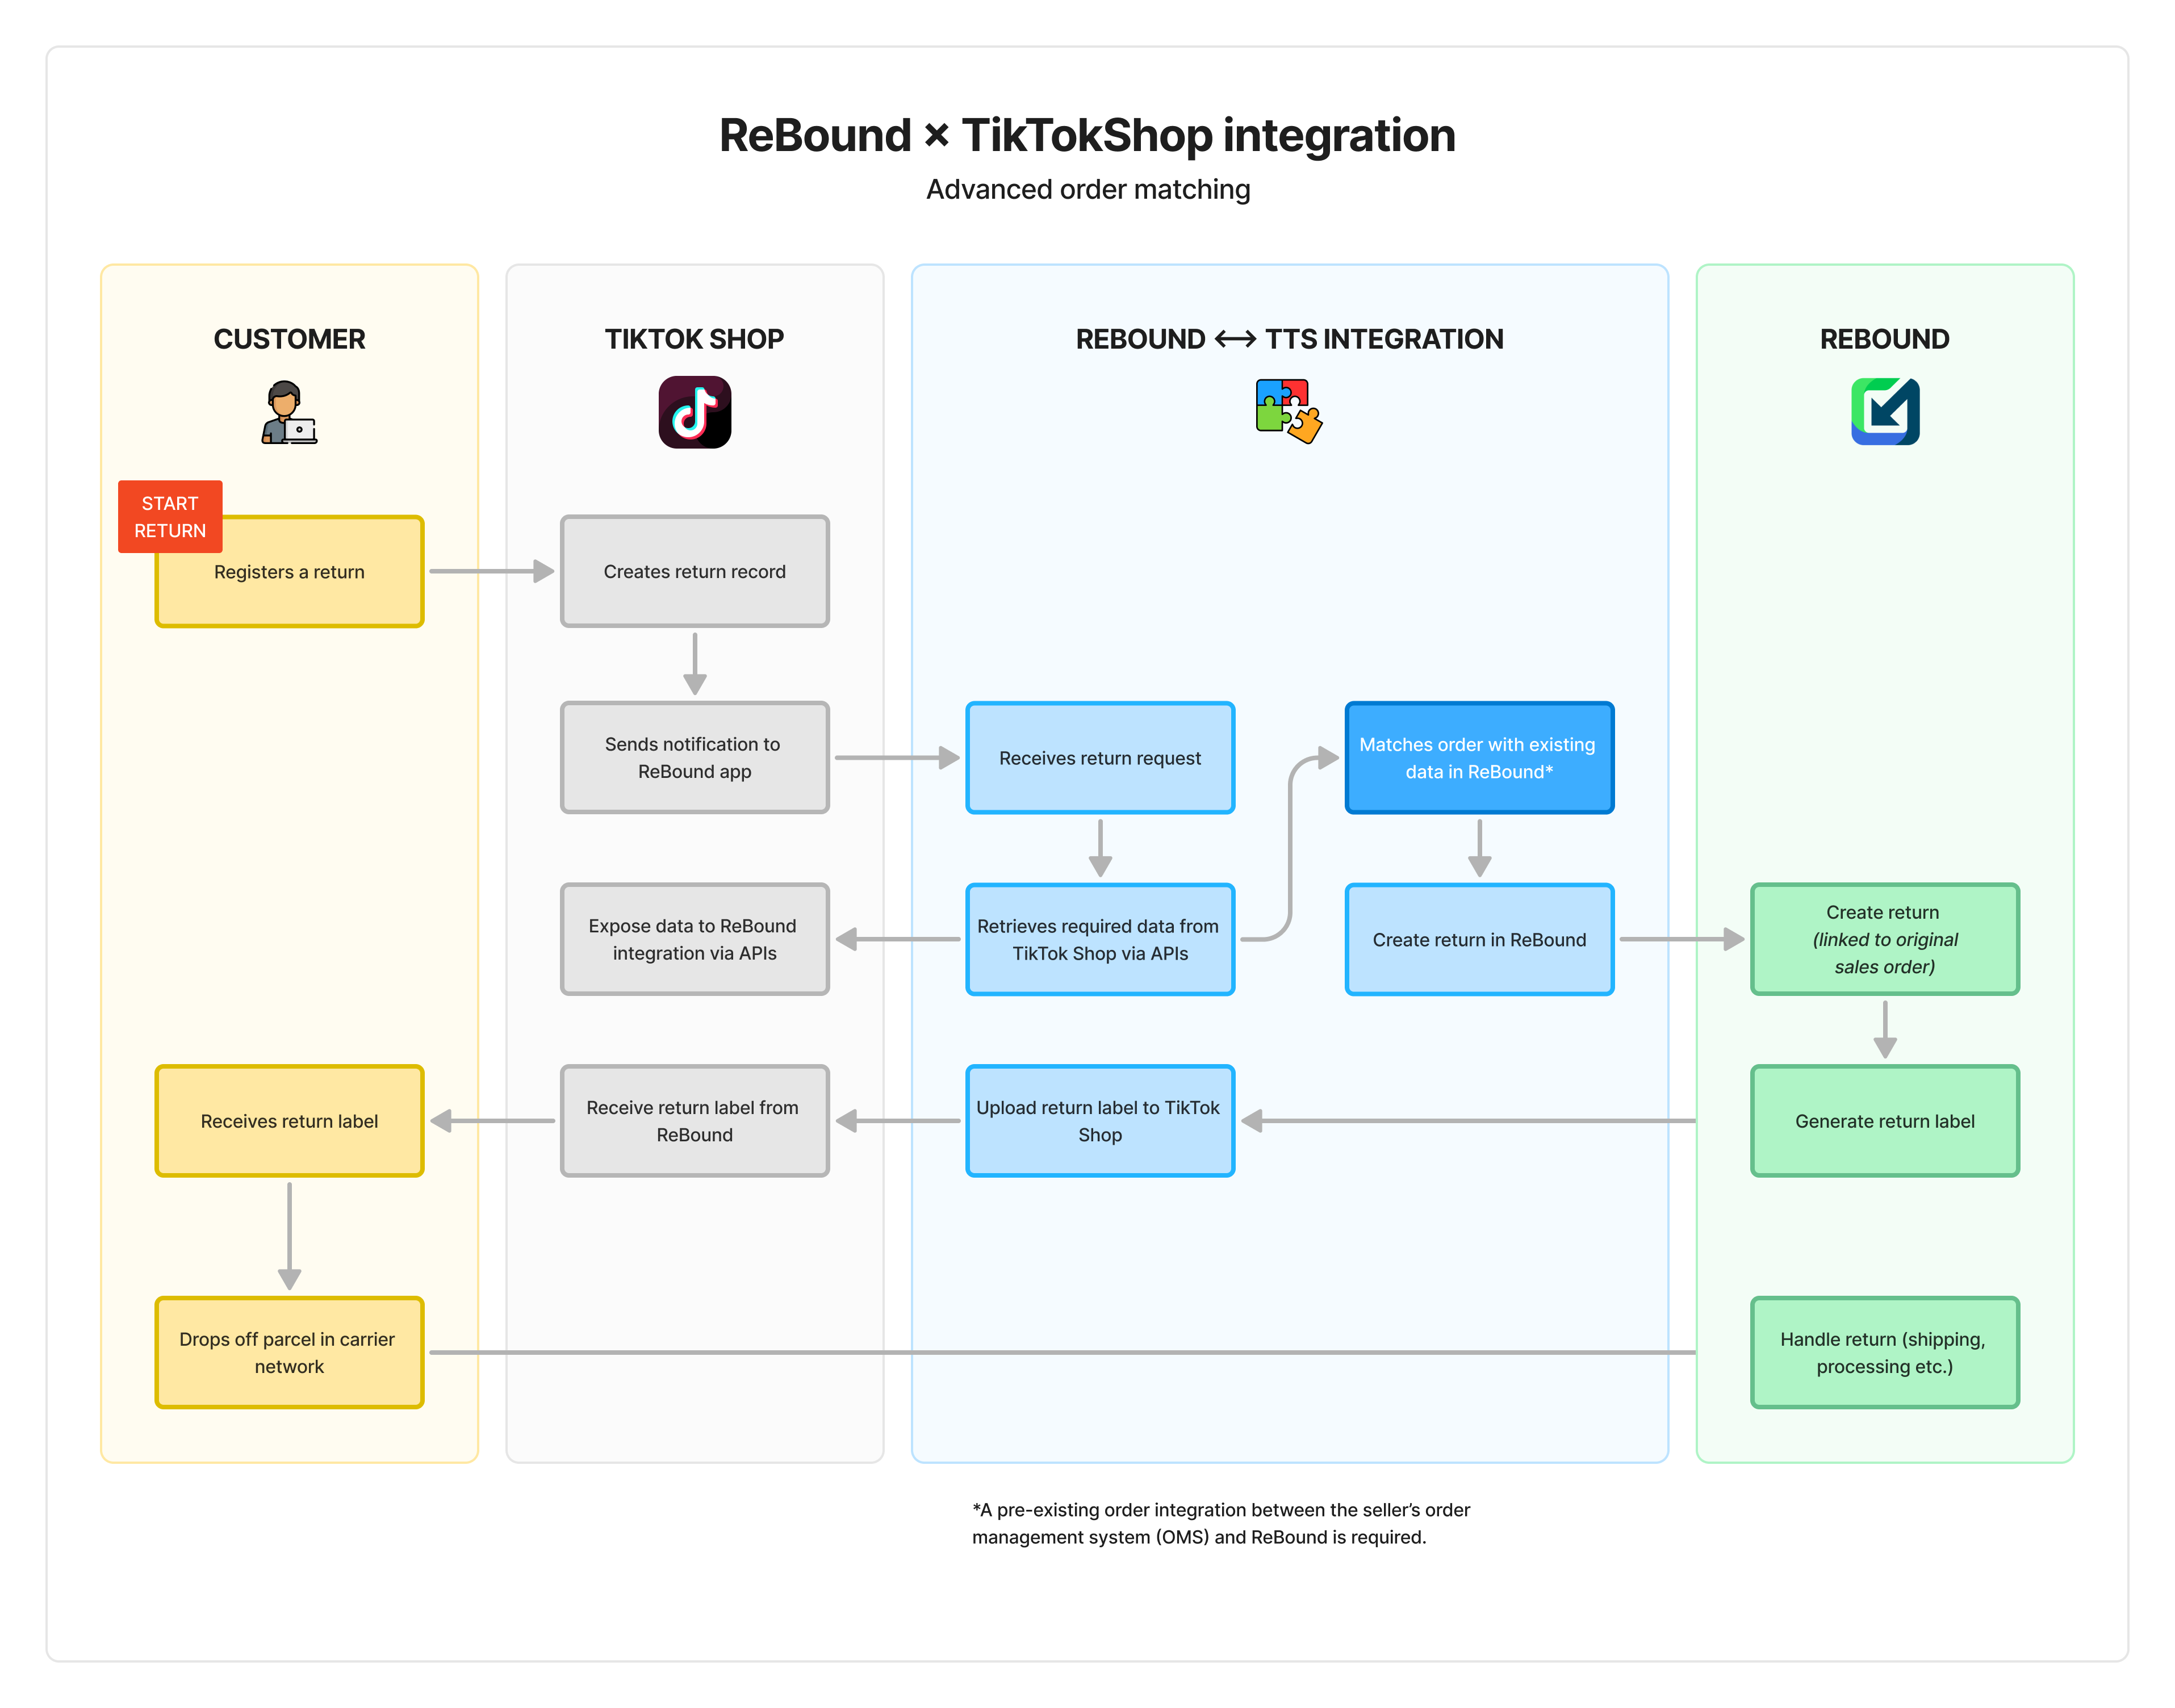Click 'Upload return label to TikTok Shop' box
Screen dimensions: 2175x1708
[x=1100, y=1121]
